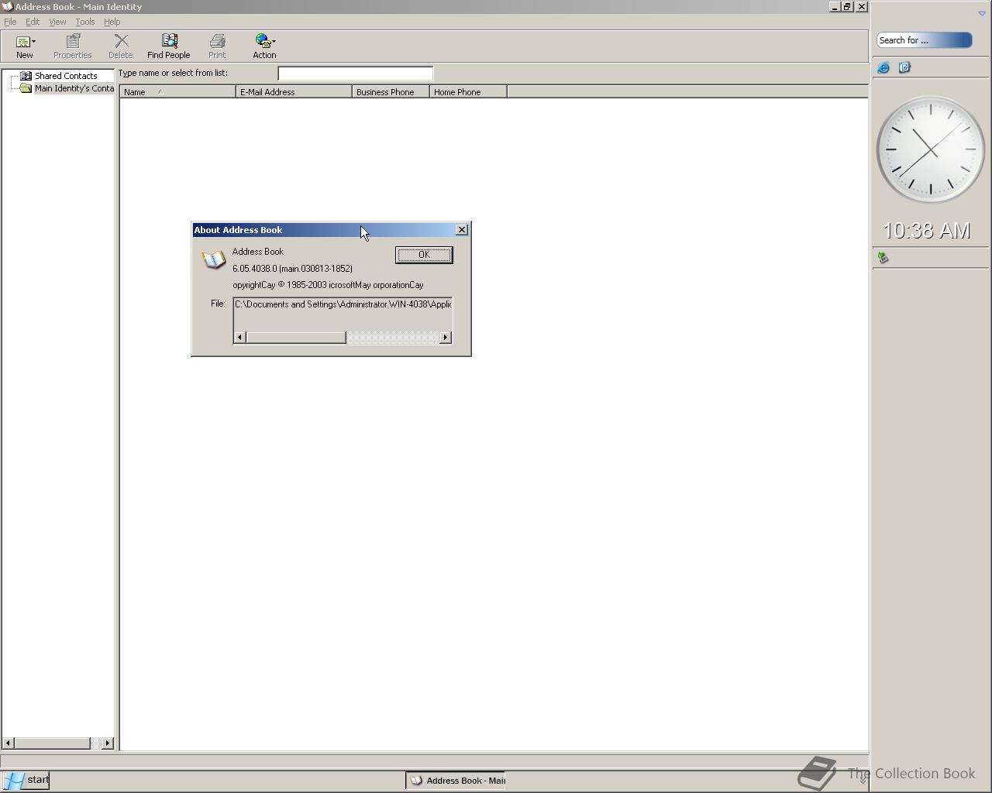The height and width of the screenshot is (793, 992).
Task: Sort by Business Phone column header
Action: point(391,92)
